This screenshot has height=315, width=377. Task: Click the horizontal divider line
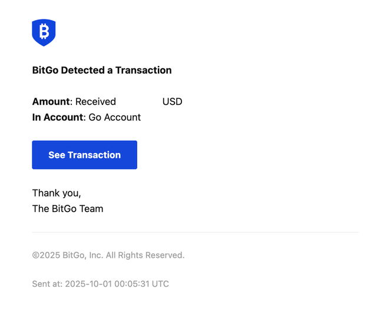coord(195,232)
